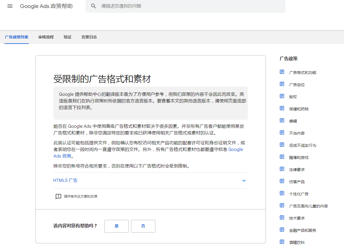Click the document icon beside 个性化广告

click(x=282, y=193)
